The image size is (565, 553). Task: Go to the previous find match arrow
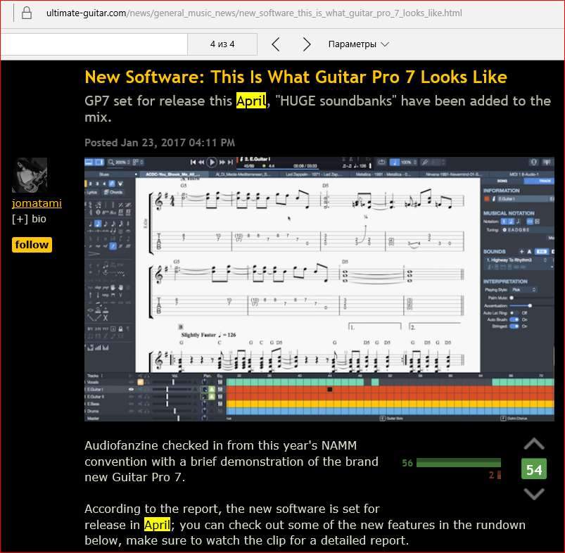point(276,44)
